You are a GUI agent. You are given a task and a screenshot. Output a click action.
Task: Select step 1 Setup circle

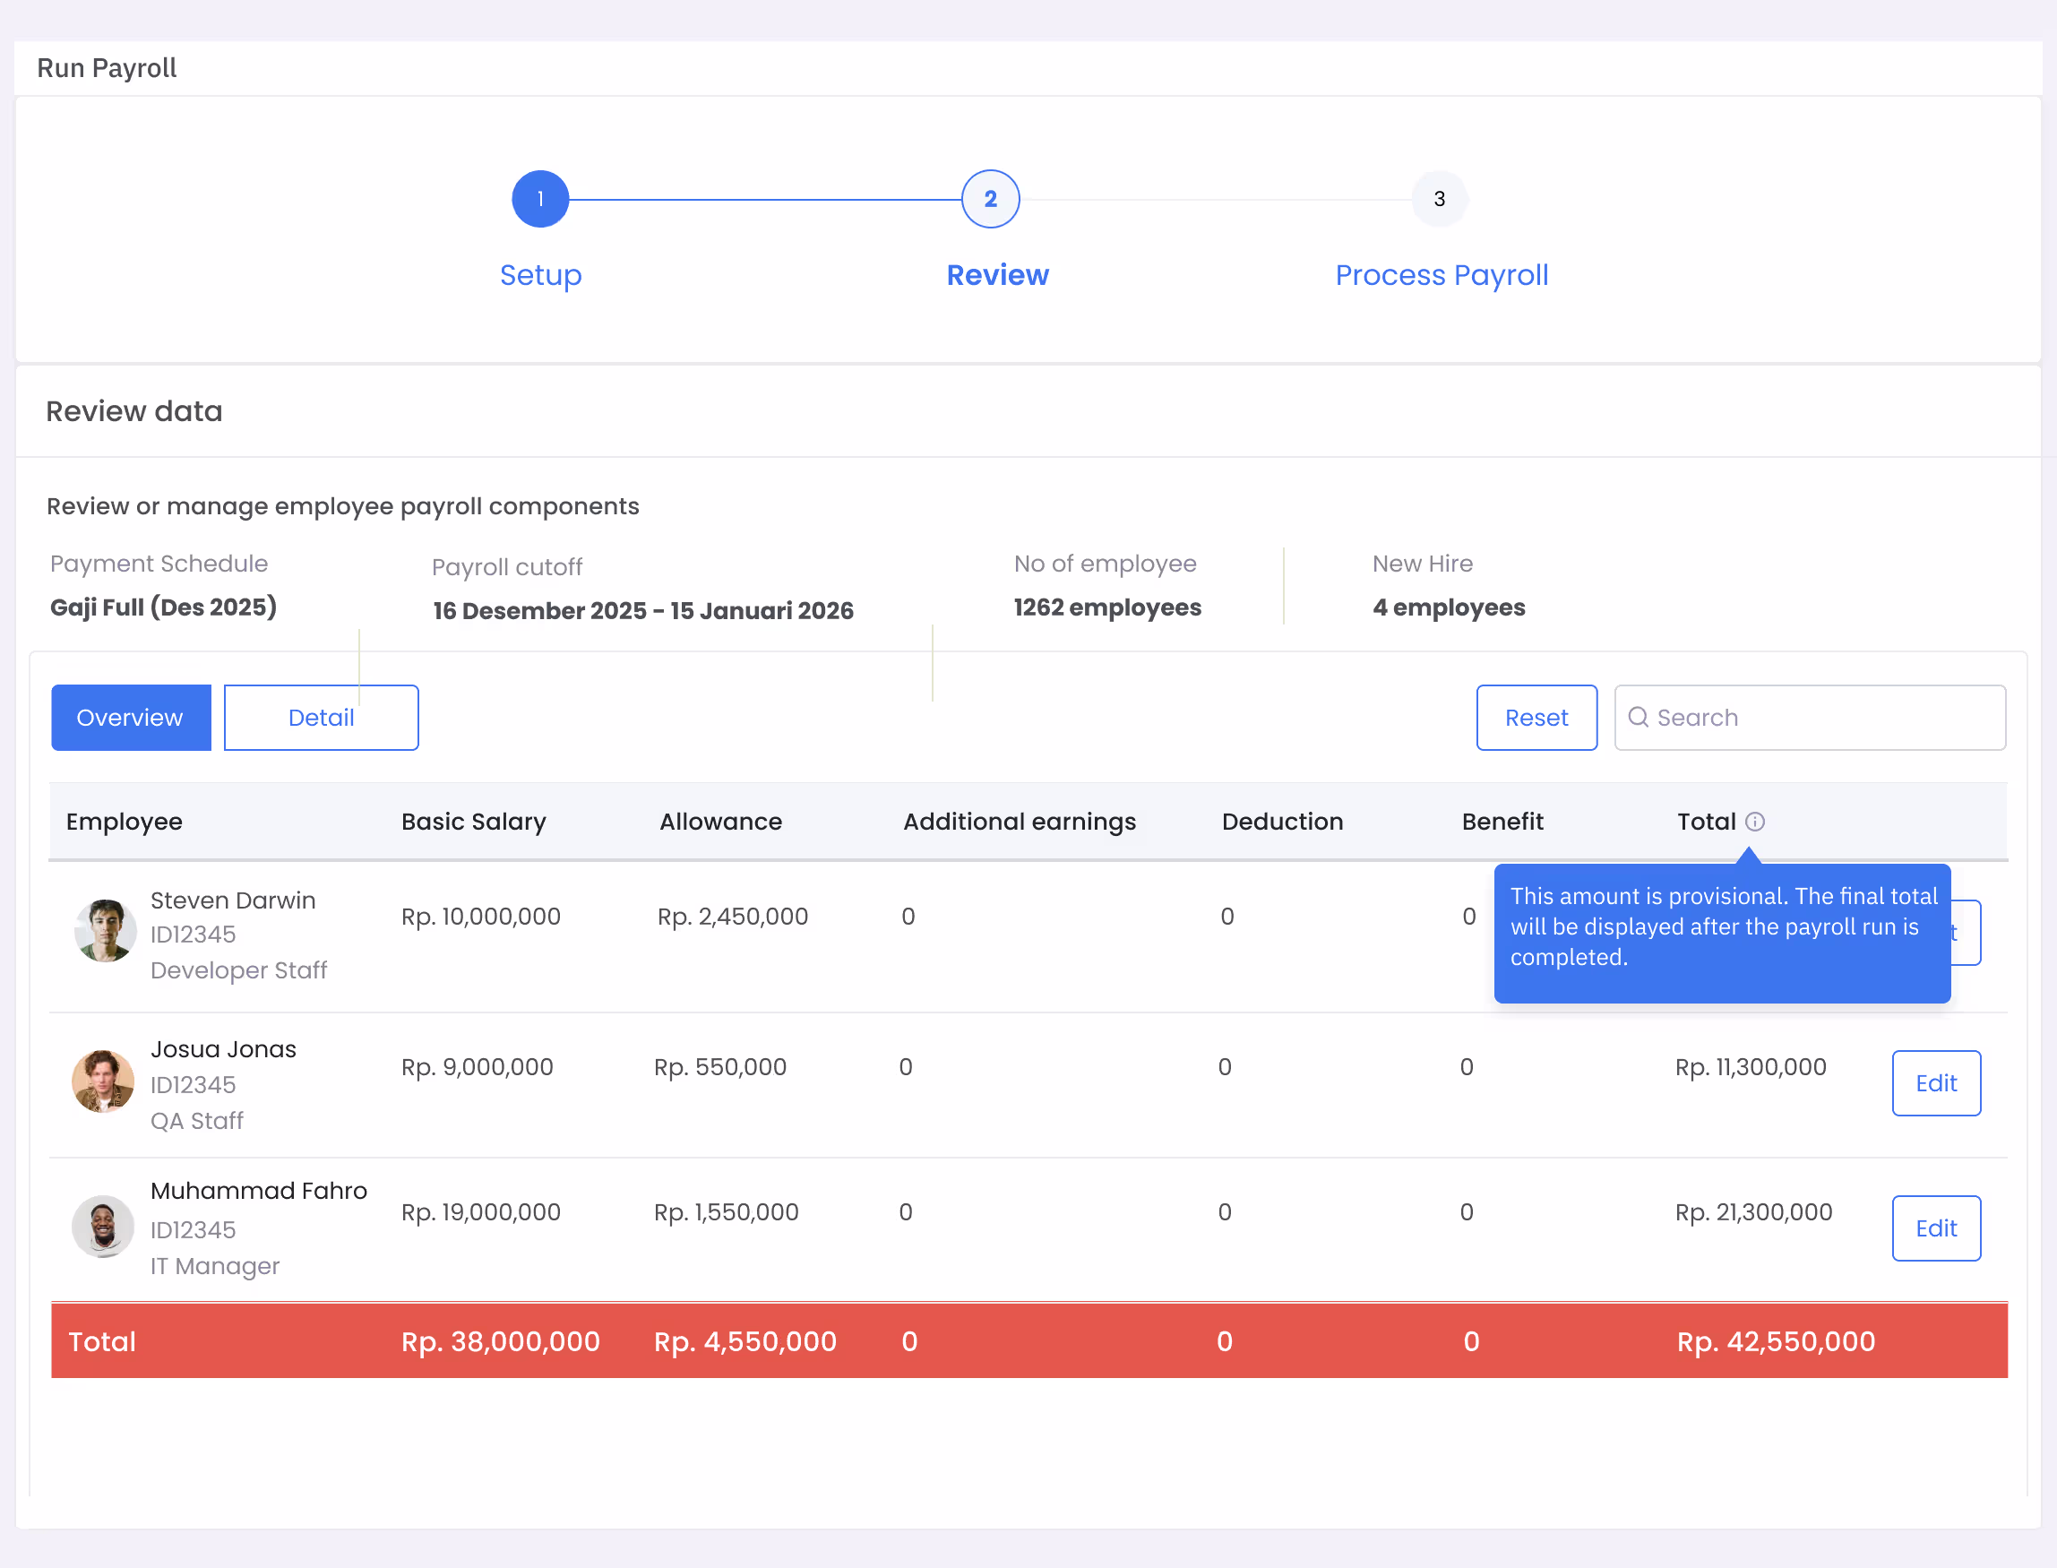pos(540,199)
